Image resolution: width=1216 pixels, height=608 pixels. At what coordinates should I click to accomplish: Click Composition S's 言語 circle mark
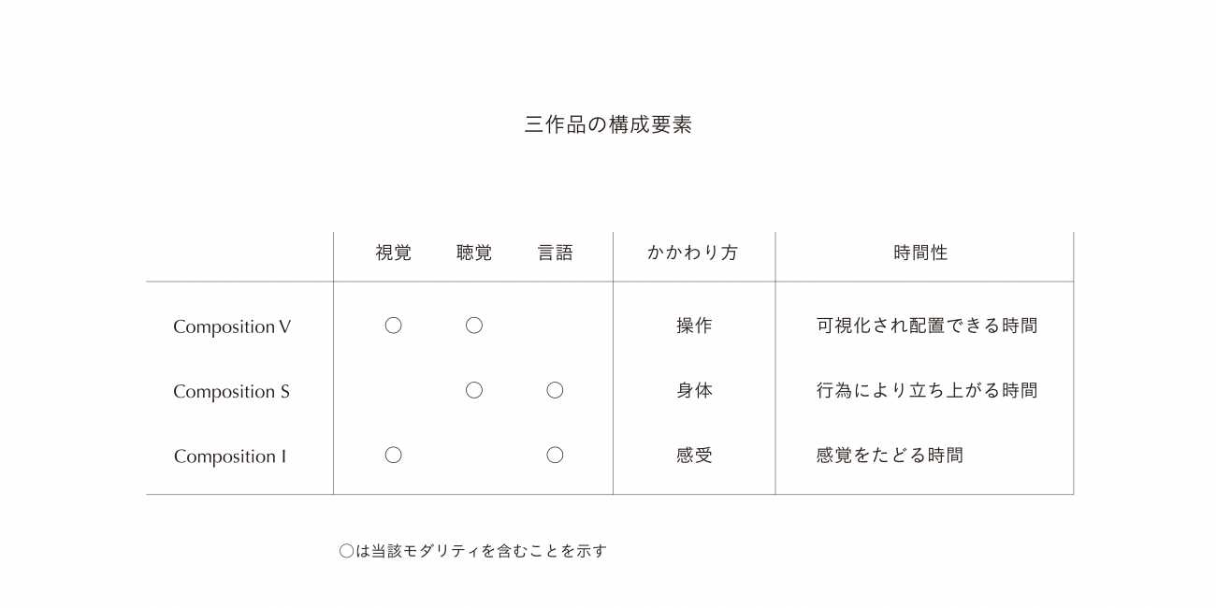[555, 390]
